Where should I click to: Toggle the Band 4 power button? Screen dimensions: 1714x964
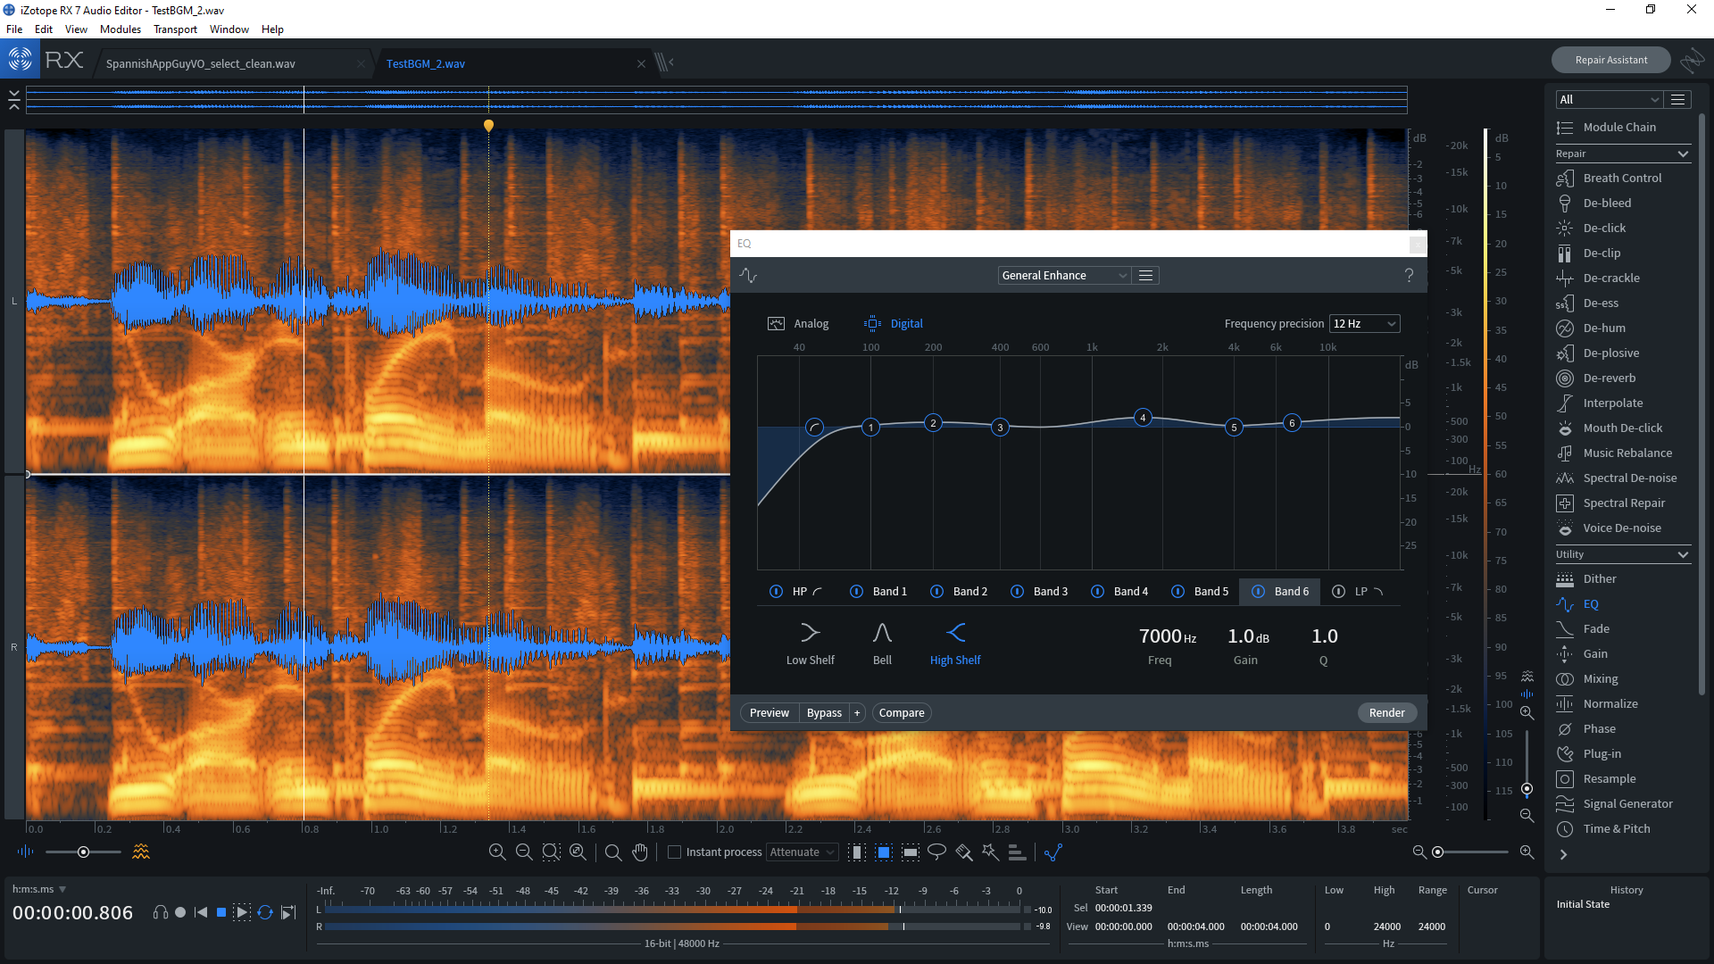tap(1097, 591)
